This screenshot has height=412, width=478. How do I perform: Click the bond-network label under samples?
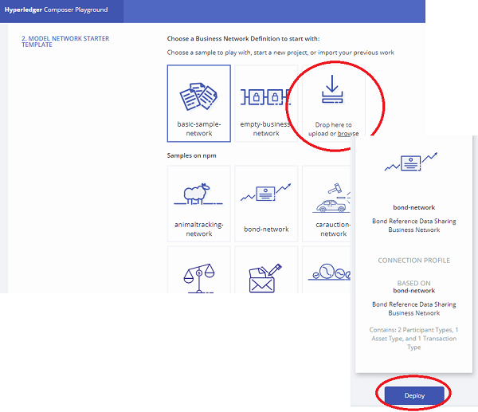tap(266, 229)
